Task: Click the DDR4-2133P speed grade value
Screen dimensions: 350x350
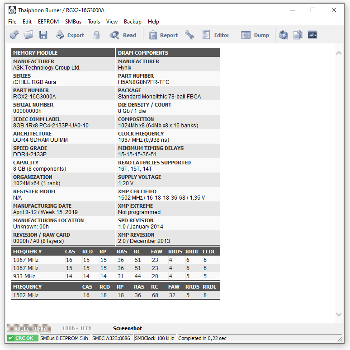Action: (30, 154)
